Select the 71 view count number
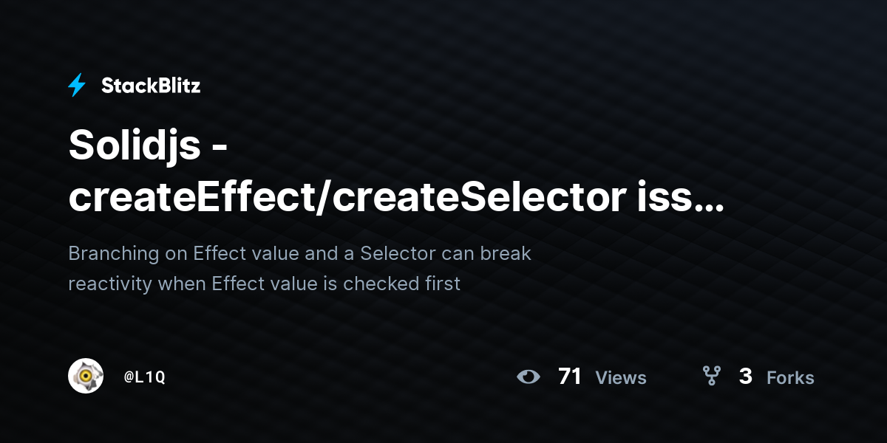Viewport: 887px width, 443px height. click(x=570, y=377)
